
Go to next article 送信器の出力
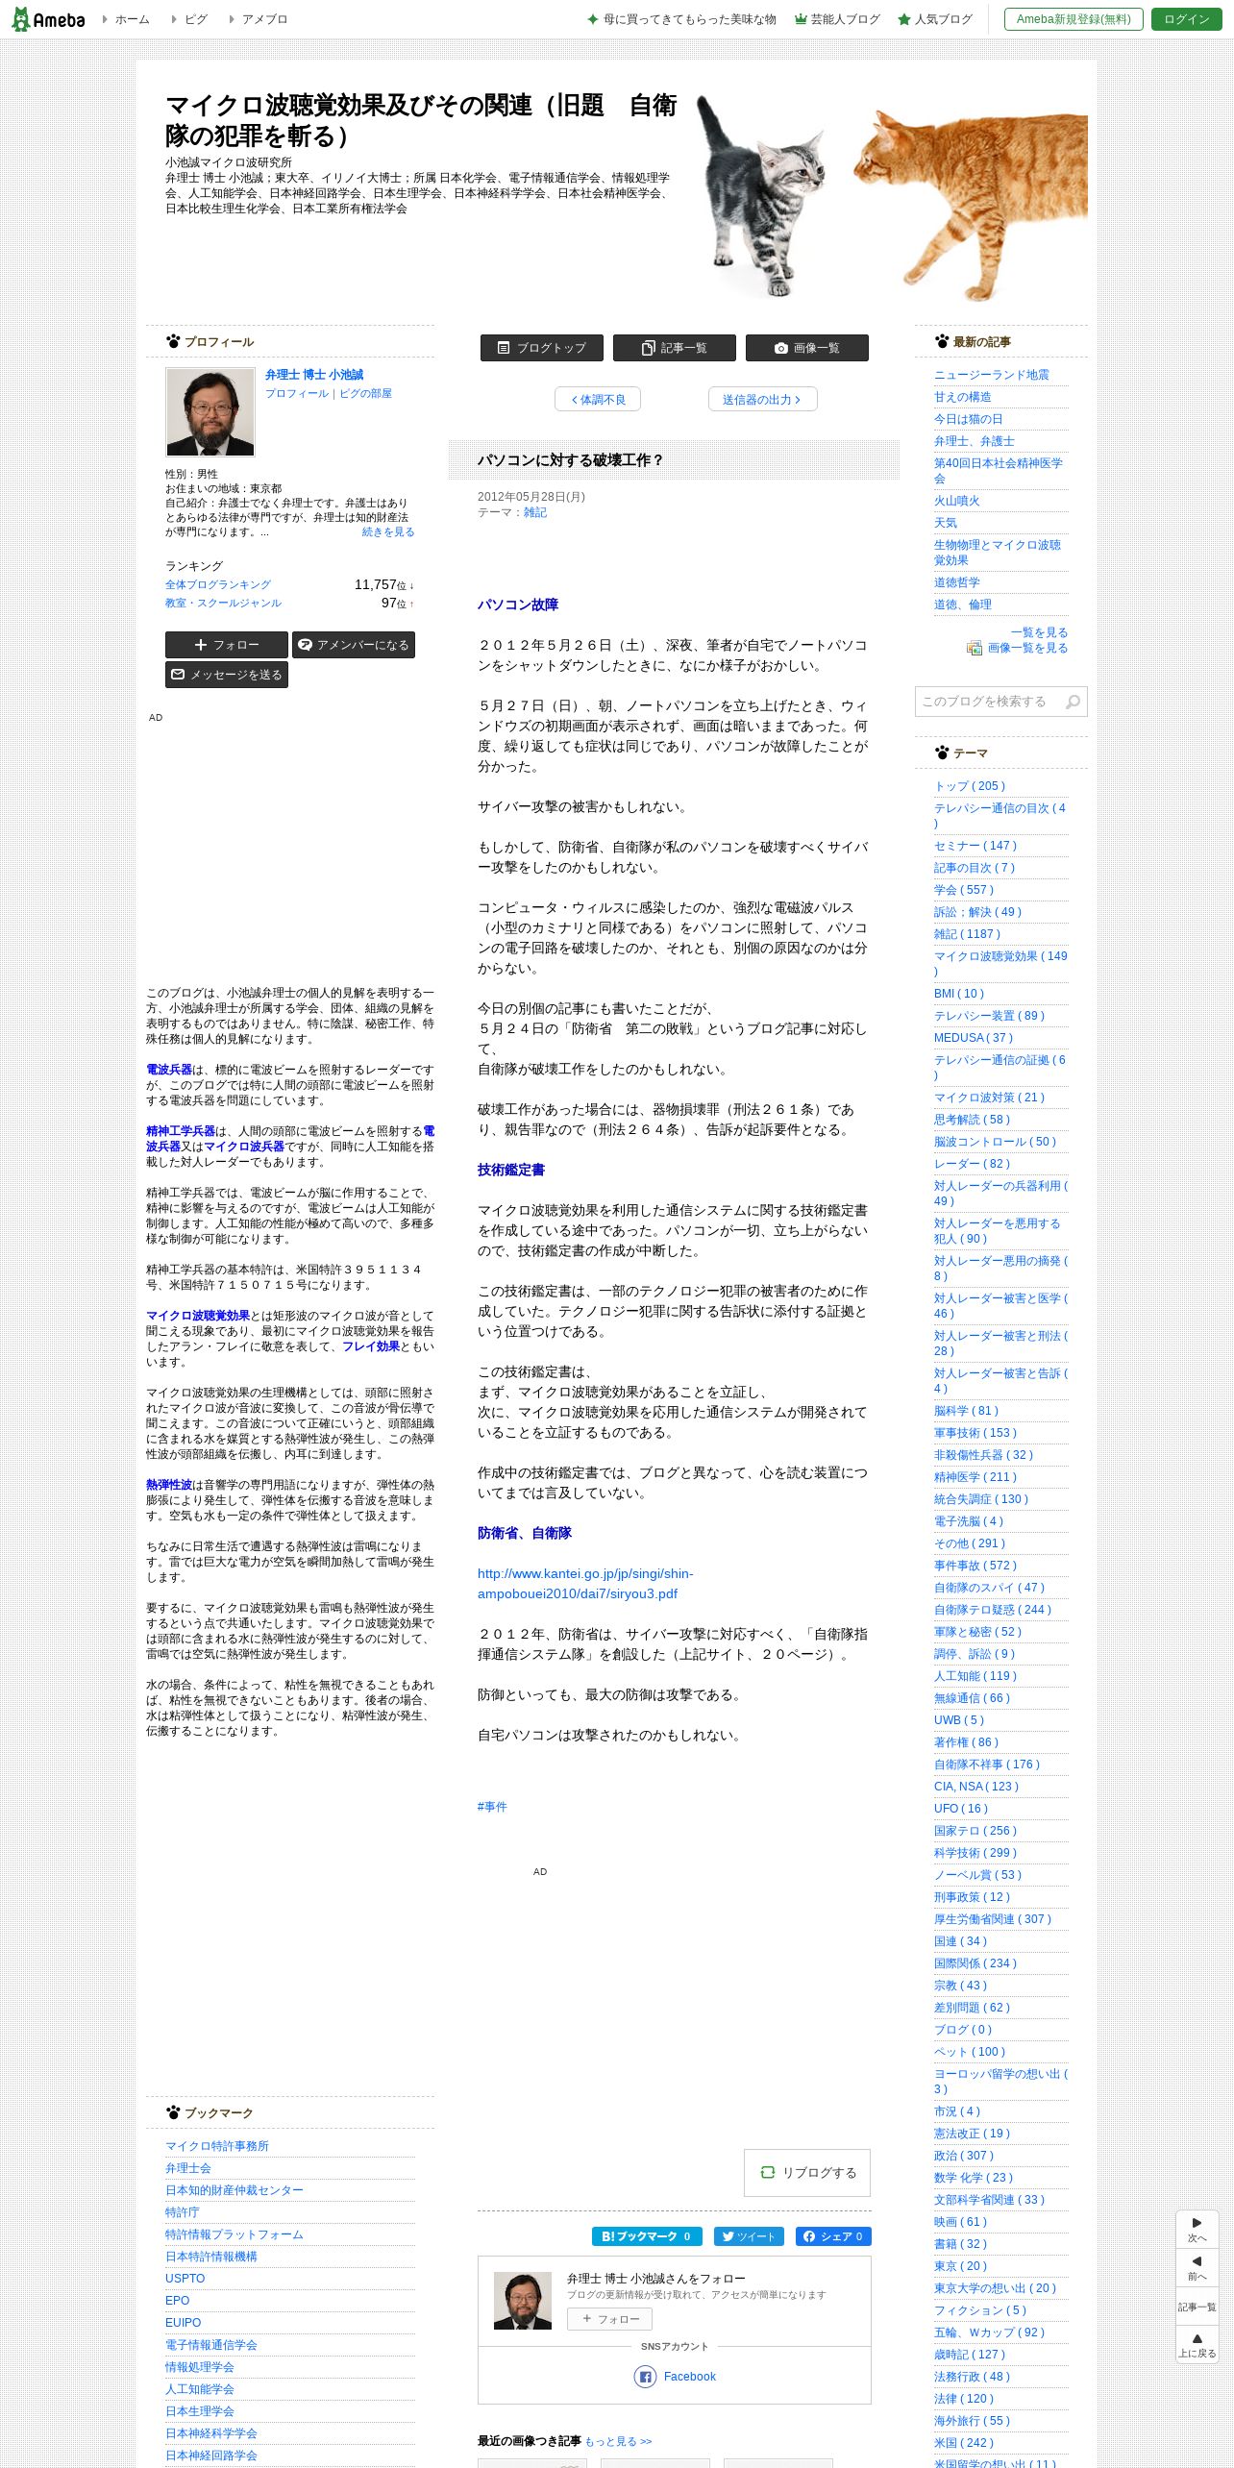(762, 400)
